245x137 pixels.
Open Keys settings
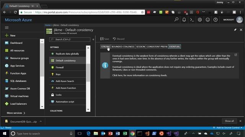(67, 74)
